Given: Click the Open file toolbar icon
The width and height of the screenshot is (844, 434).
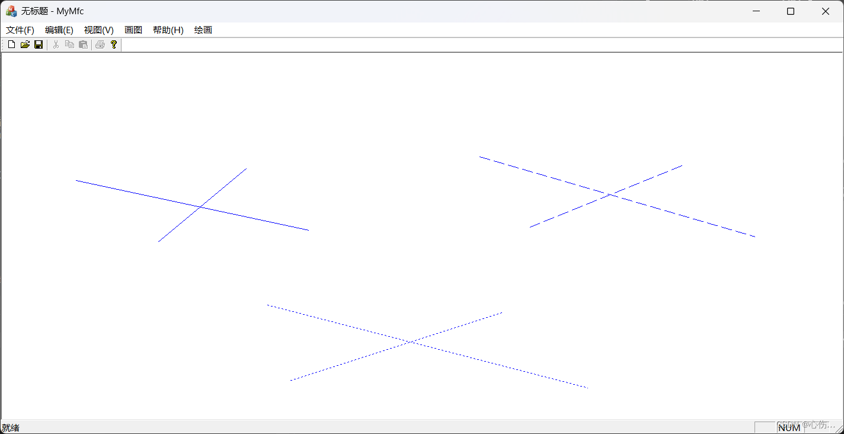Looking at the screenshot, I should [25, 44].
